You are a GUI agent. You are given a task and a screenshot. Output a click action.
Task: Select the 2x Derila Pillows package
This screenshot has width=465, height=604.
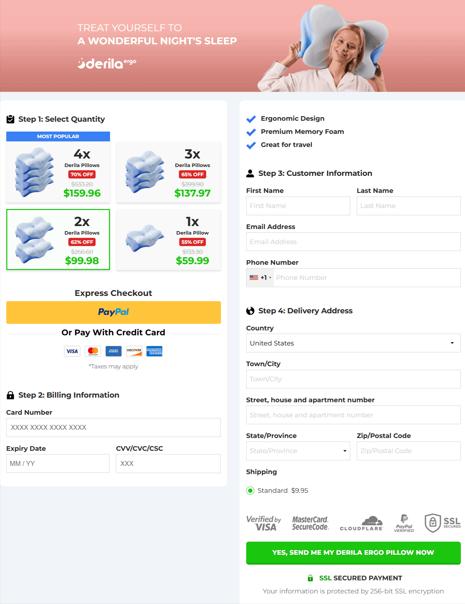58,240
